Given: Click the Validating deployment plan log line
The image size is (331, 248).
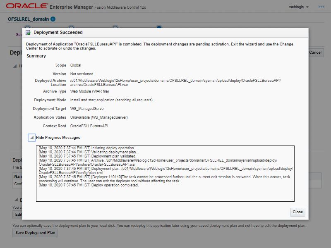Looking at the screenshot, I should coord(89,152).
